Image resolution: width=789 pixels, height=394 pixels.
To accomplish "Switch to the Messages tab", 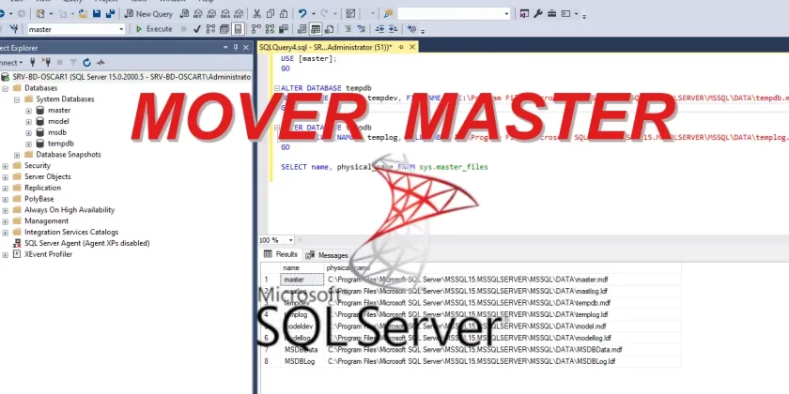I will [x=327, y=255].
